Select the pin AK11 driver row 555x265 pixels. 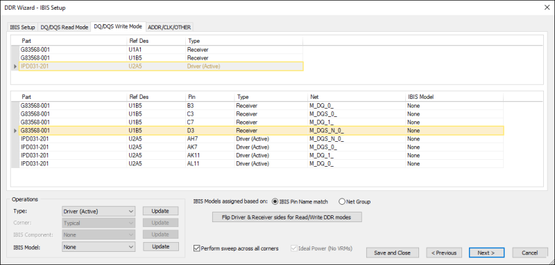(262, 155)
